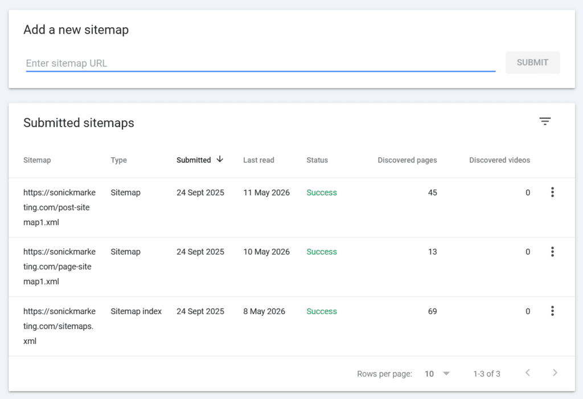Click the '1-3 of 3' pagination text

(x=486, y=374)
